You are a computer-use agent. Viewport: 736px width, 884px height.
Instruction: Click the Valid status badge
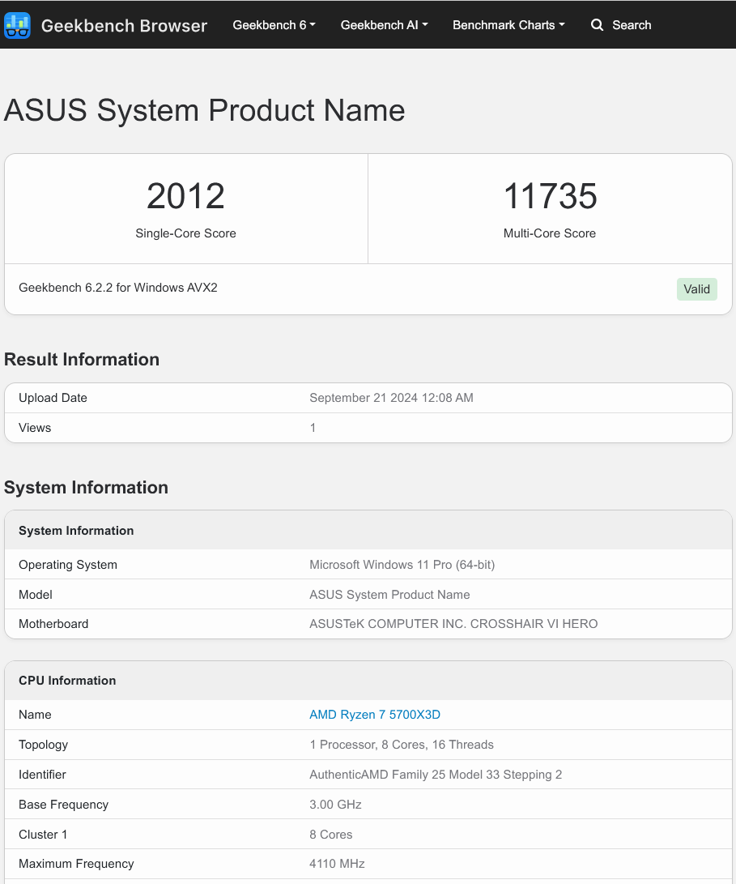point(696,289)
